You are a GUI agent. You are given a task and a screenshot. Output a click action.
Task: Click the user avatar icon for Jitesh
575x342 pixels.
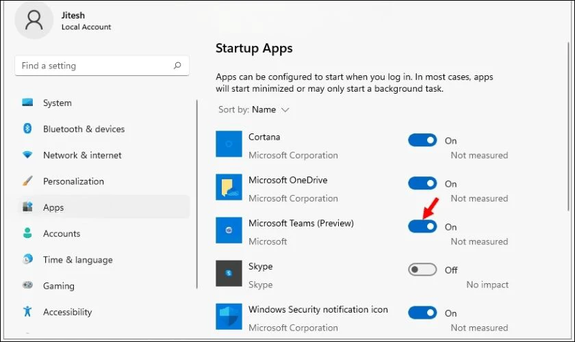pos(34,20)
